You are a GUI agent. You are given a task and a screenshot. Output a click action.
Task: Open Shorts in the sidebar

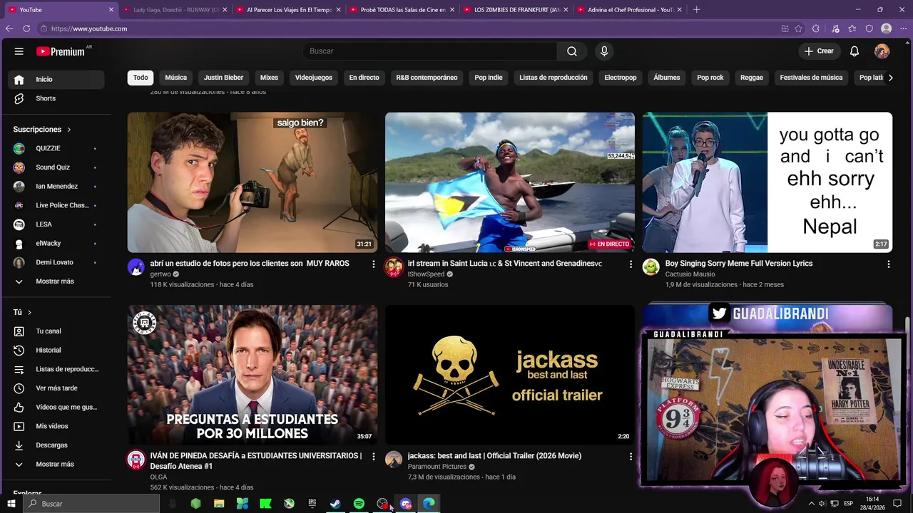click(x=56, y=98)
